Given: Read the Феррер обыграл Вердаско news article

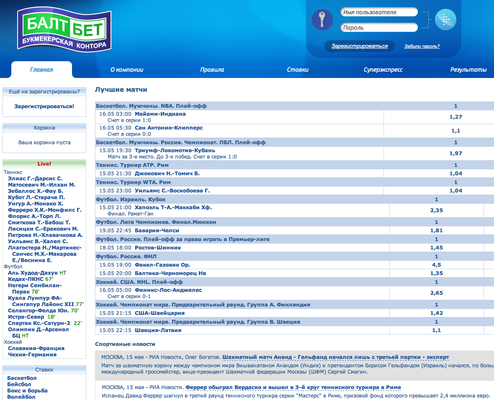Looking at the screenshot, I should coord(293,387).
